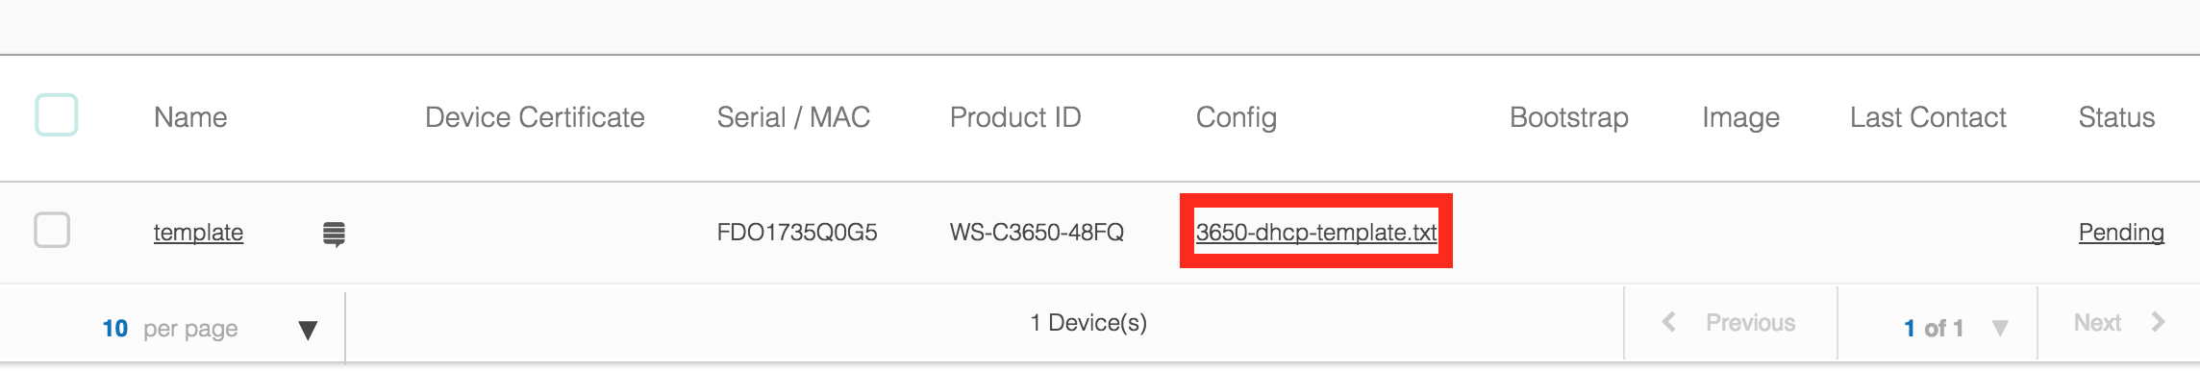The height and width of the screenshot is (371, 2200).
Task: Sort by Device Certificate column header
Action: (535, 117)
